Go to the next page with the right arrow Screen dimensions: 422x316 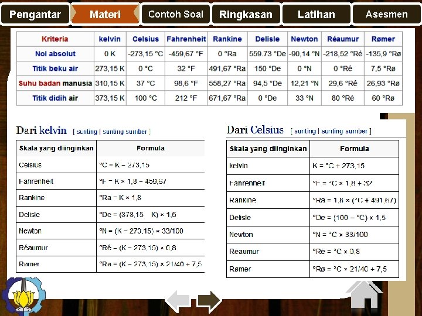[x=209, y=301]
